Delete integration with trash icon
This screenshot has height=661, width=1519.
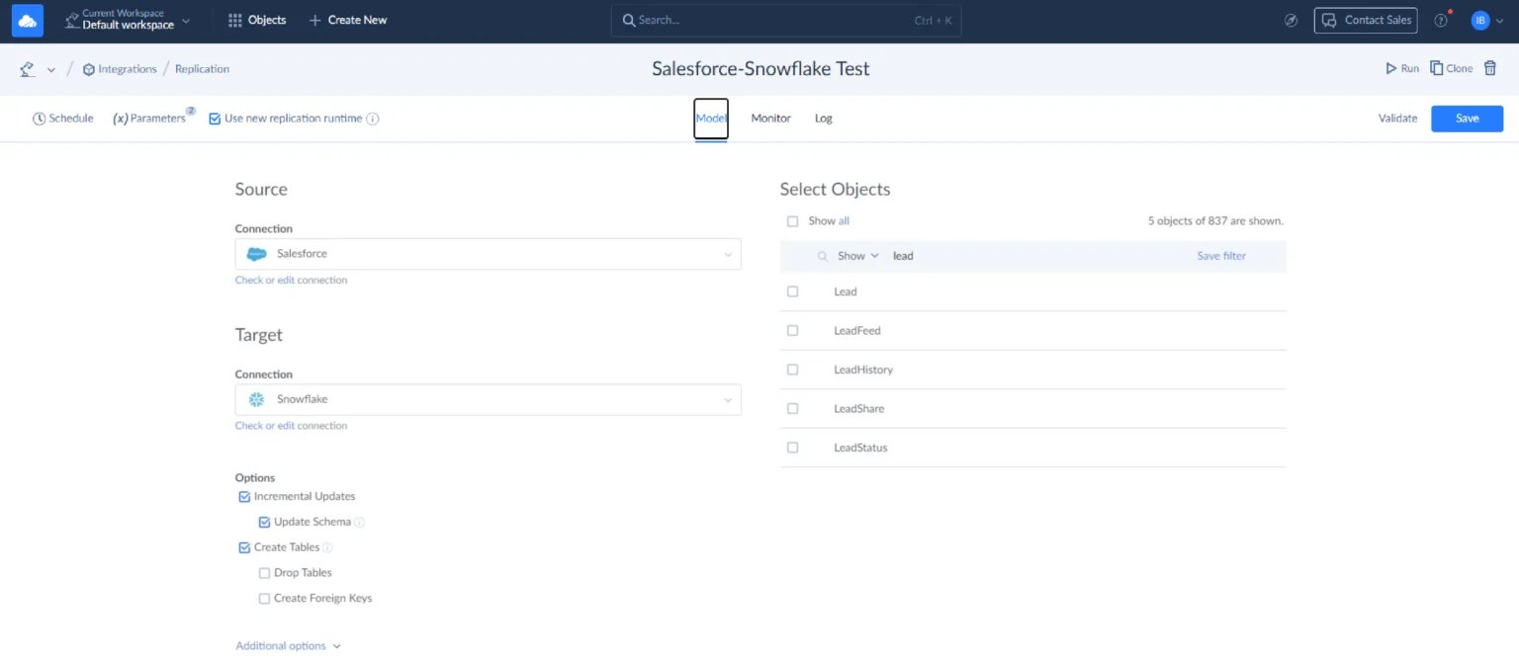(x=1490, y=68)
